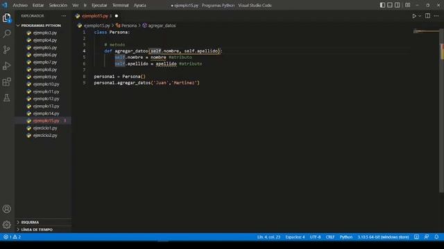Click the VS Code logo in title bar
This screenshot has height=249, width=444.
[5, 5]
